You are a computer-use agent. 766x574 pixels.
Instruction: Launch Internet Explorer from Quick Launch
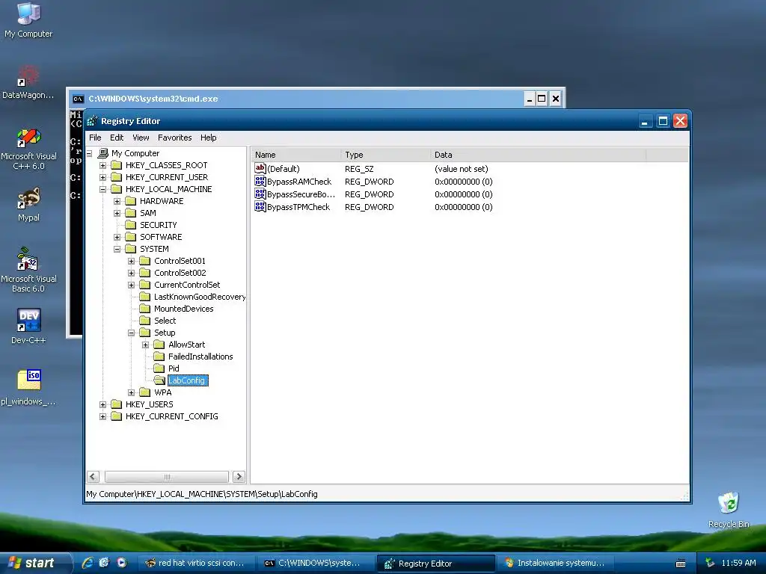click(88, 563)
